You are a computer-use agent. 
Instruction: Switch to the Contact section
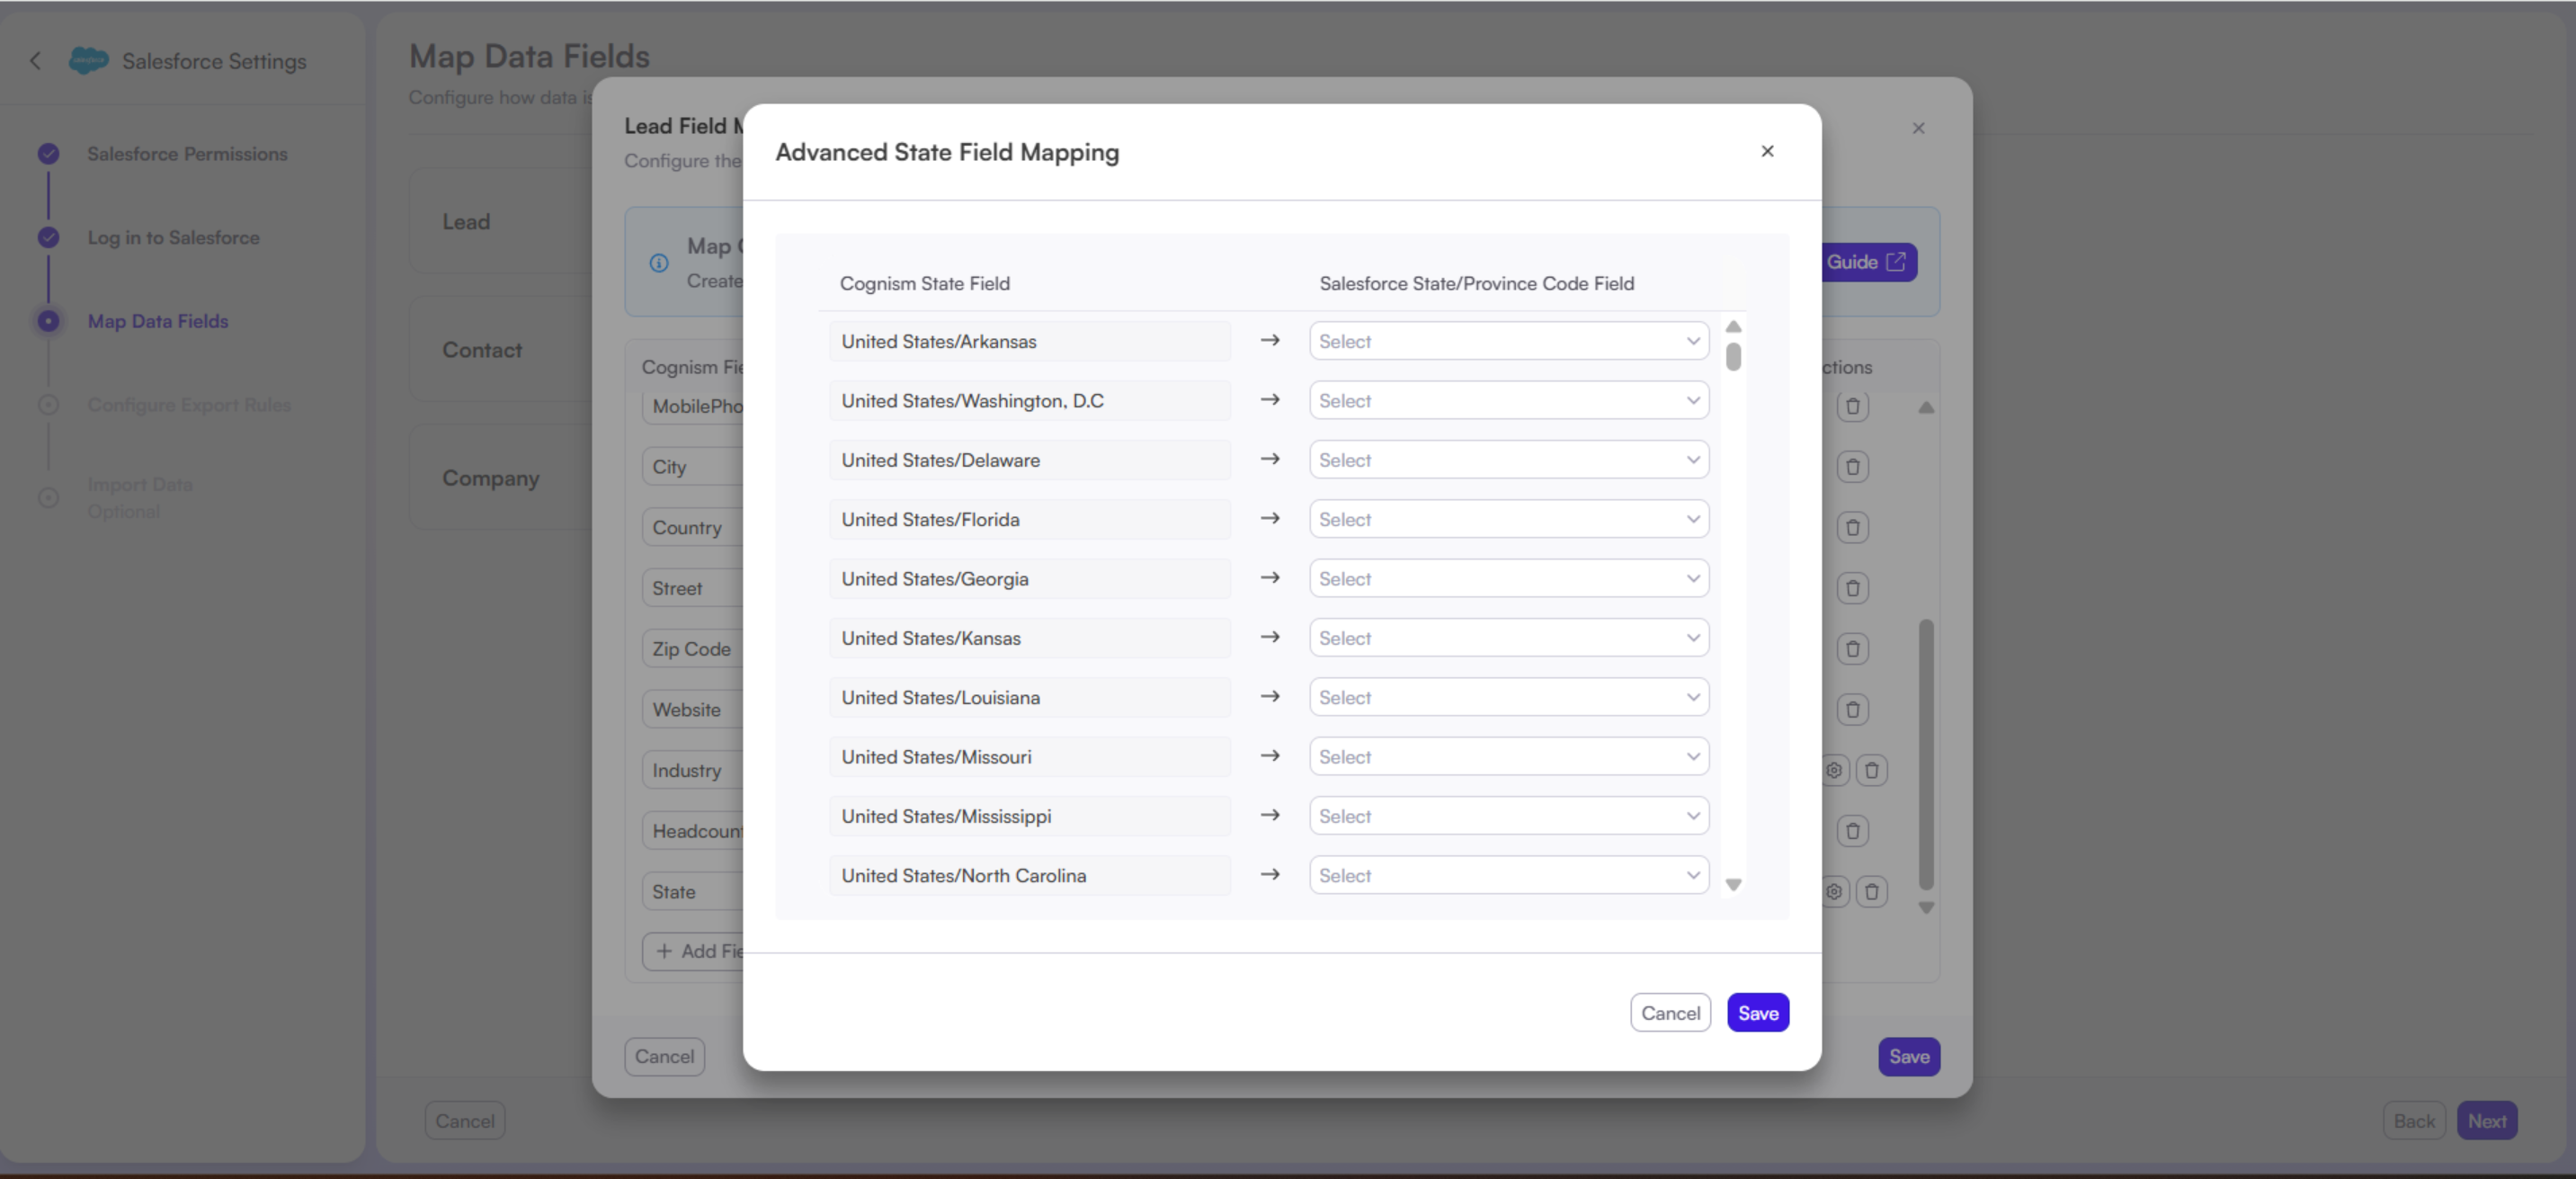[483, 350]
